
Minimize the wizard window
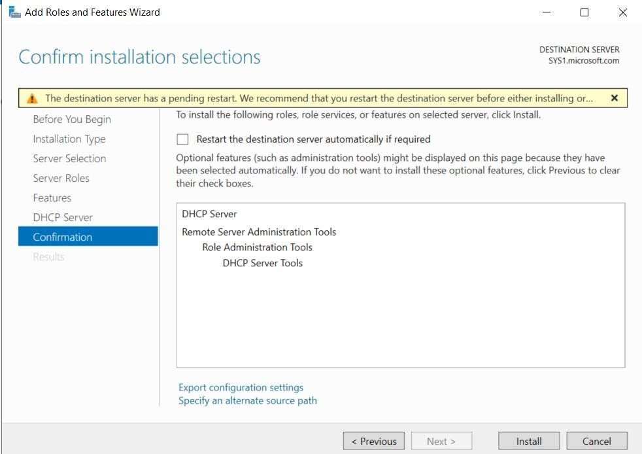(x=547, y=12)
